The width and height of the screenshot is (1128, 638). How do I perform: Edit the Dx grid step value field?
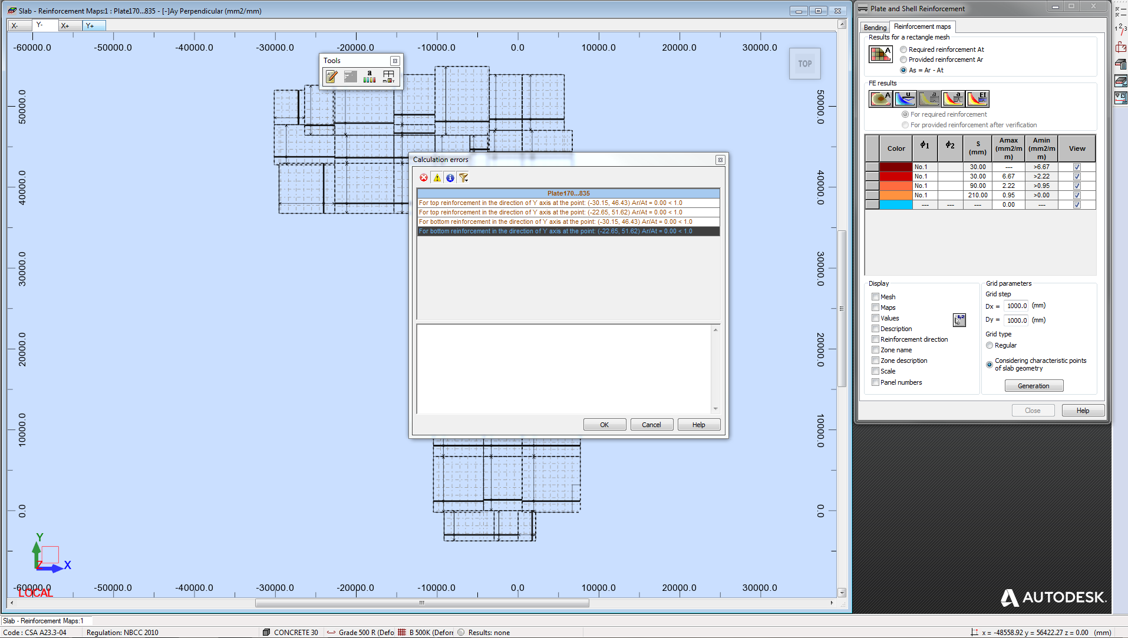pyautogui.click(x=1017, y=306)
